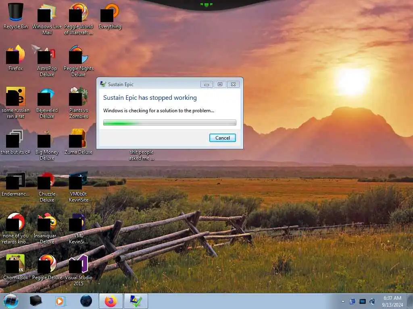Click the blue shield tray icon
The height and width of the screenshot is (309, 413).
(353, 301)
